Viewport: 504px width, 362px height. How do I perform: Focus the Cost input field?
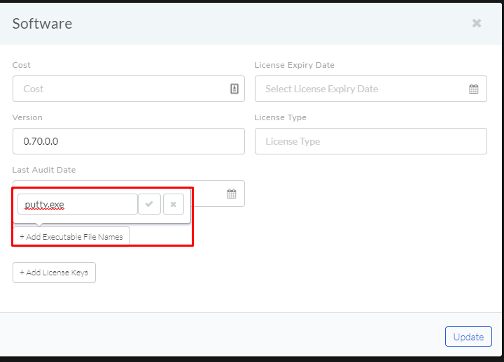(129, 89)
